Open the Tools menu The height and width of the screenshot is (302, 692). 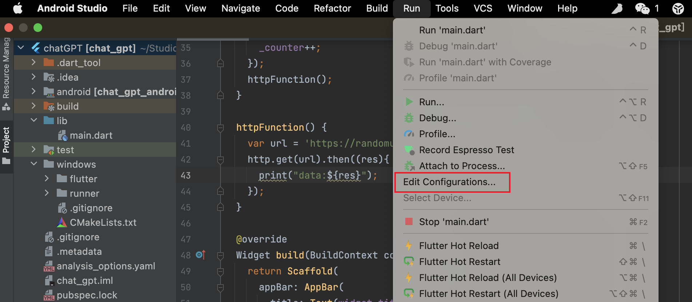(x=447, y=8)
